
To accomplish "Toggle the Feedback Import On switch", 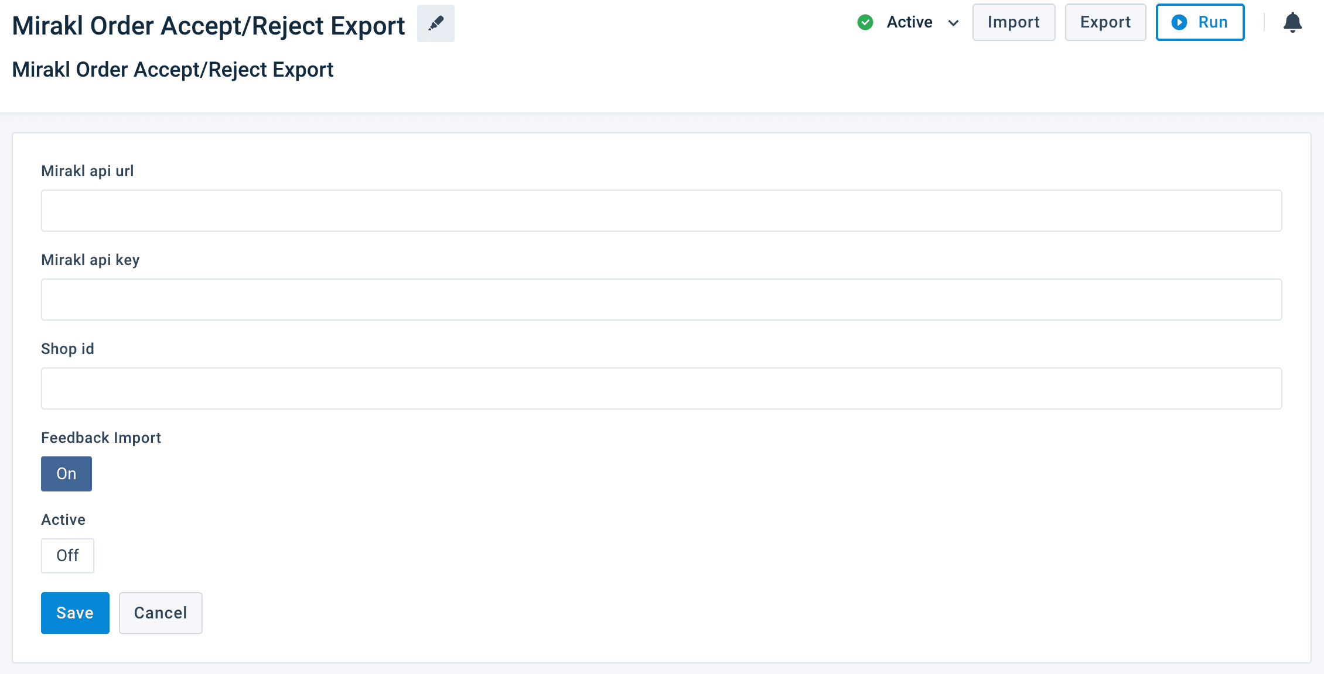I will coord(66,474).
